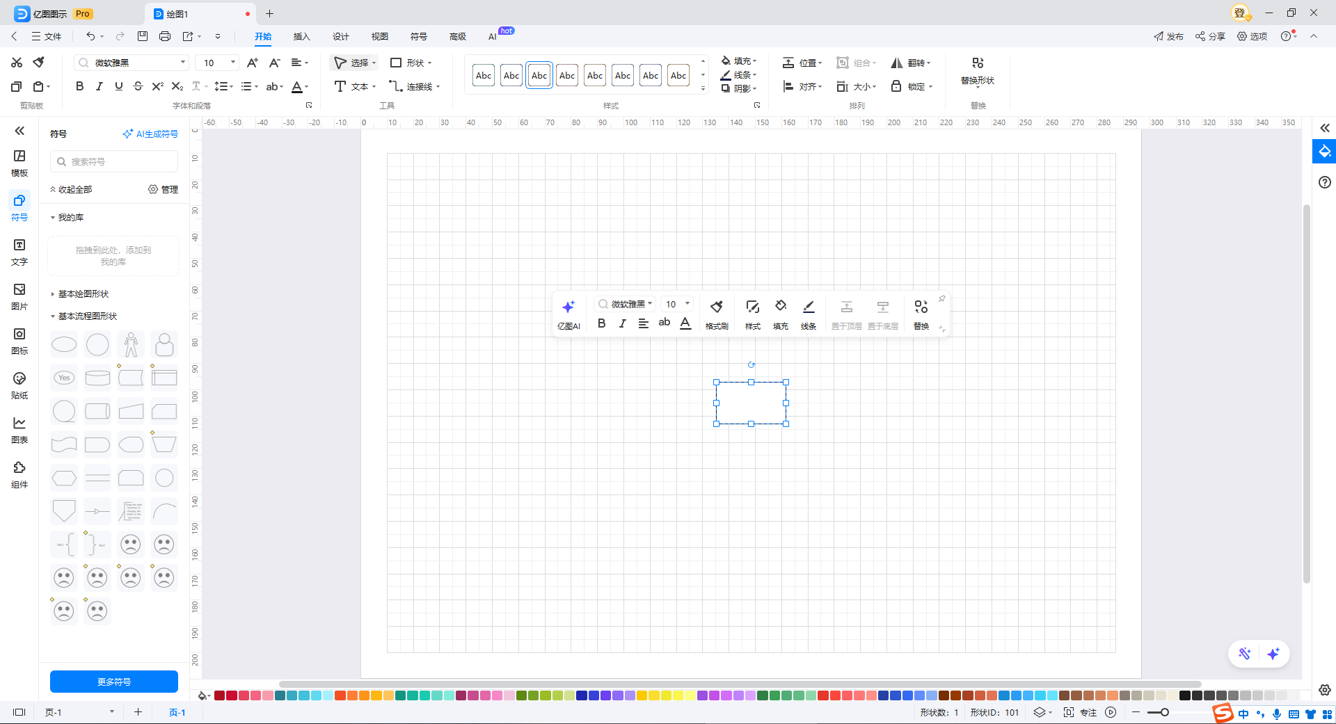Open the 文件 file menu
The image size is (1336, 724).
tap(47, 36)
